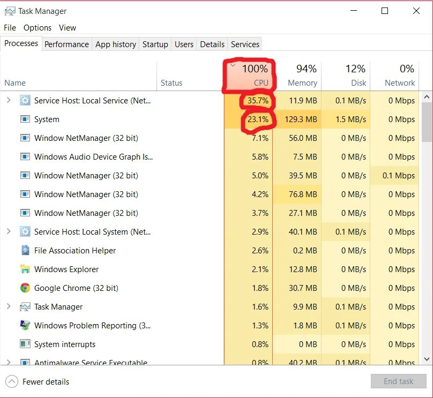Viewport: 433px width, 398px height.
Task: Click the End task button
Action: (x=399, y=381)
